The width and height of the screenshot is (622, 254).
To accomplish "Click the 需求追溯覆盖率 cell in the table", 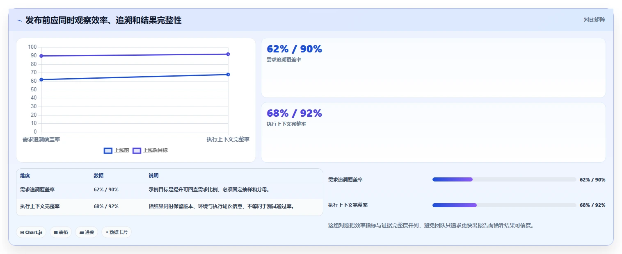I will coord(38,190).
